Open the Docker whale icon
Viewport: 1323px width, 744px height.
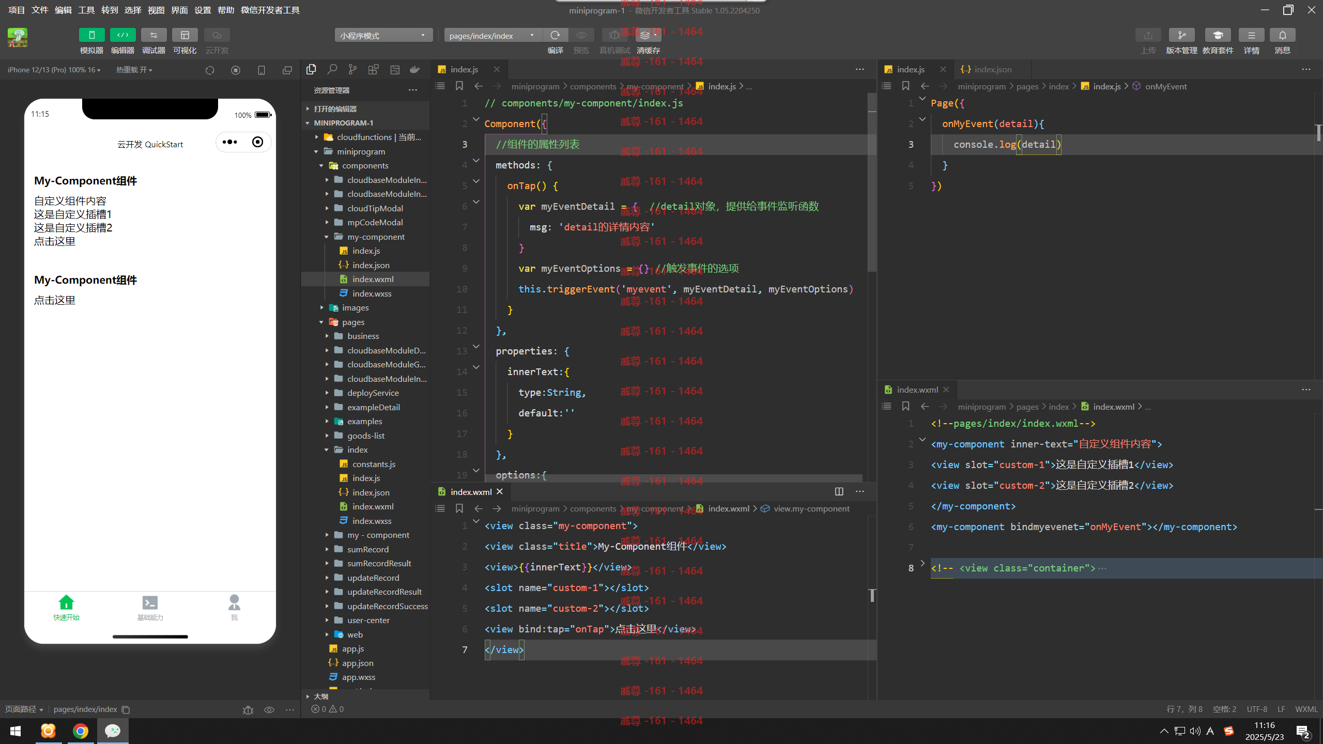point(414,69)
